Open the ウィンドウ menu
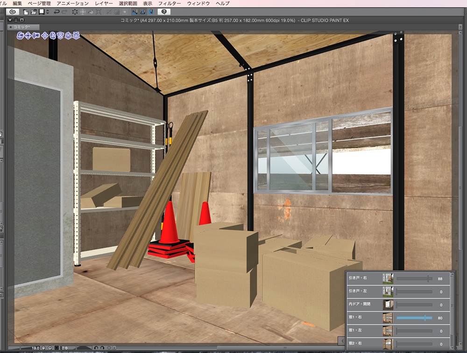This screenshot has width=467, height=353. click(x=198, y=3)
